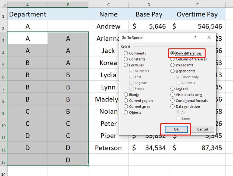
Task: Close the Go To Special dialog
Action: (209, 37)
